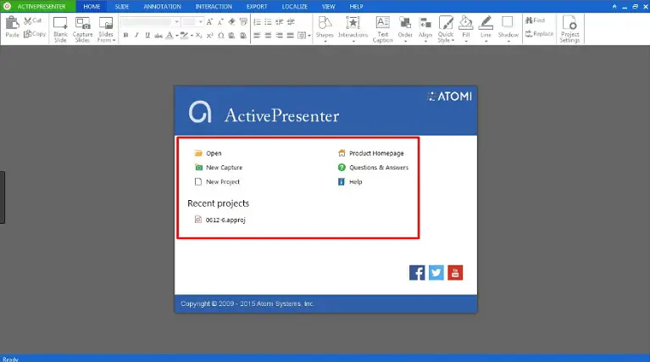The width and height of the screenshot is (650, 362).
Task: Switch to the HOME tab
Action: click(92, 6)
